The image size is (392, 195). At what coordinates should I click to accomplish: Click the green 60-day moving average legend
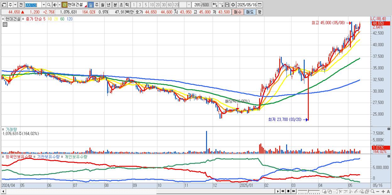(x=62, y=19)
